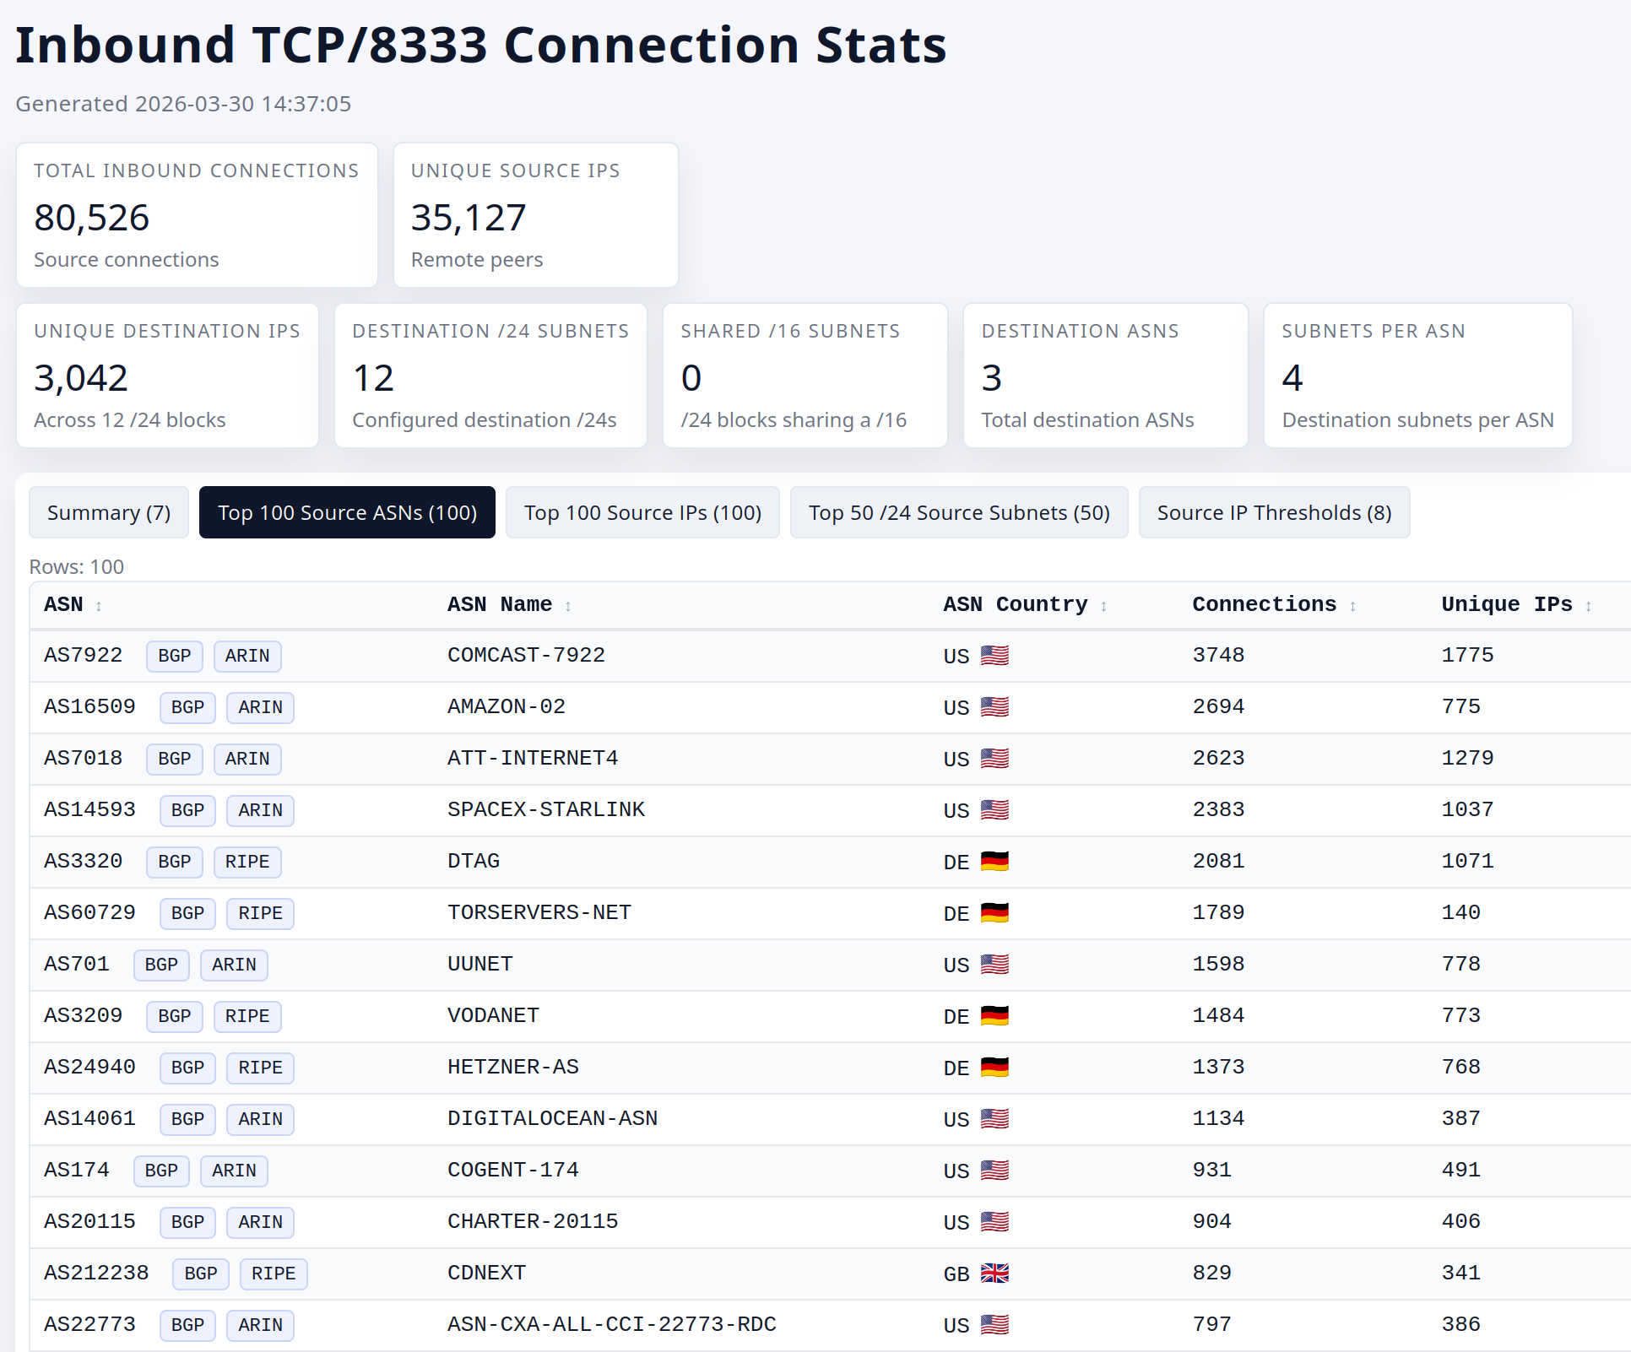
Task: Click sort icon beside Unique IPs column
Action: tap(1588, 607)
